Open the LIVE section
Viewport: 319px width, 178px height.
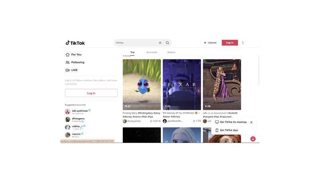(x=71, y=70)
